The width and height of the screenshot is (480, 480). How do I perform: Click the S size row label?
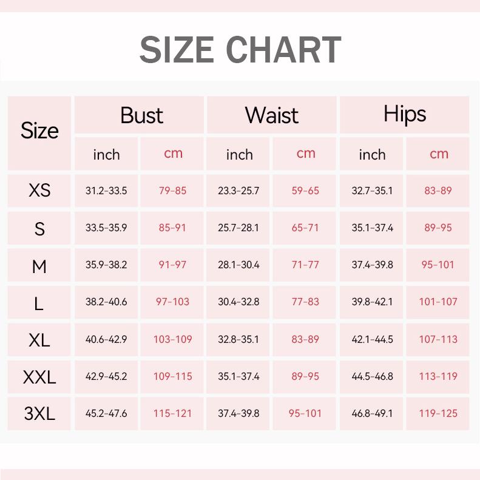coord(39,229)
